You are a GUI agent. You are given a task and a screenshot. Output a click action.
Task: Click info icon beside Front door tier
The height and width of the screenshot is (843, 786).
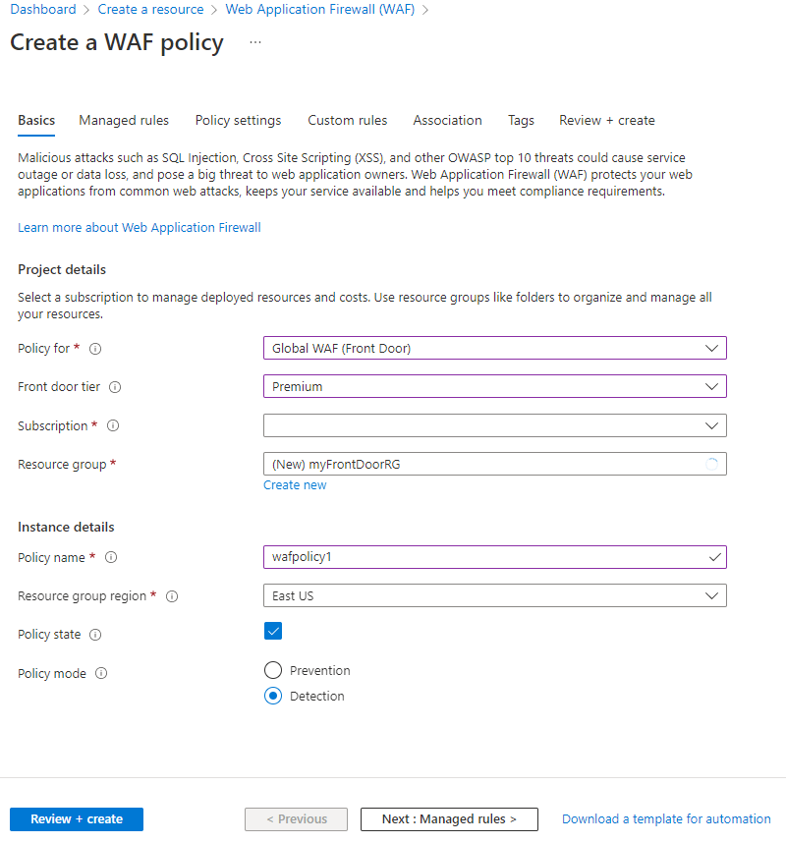[115, 387]
